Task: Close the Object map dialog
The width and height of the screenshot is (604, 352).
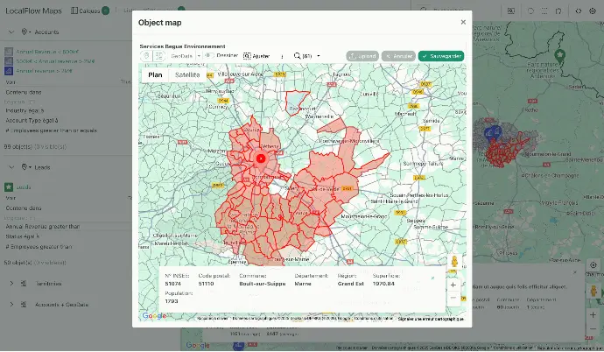Action: tap(463, 22)
